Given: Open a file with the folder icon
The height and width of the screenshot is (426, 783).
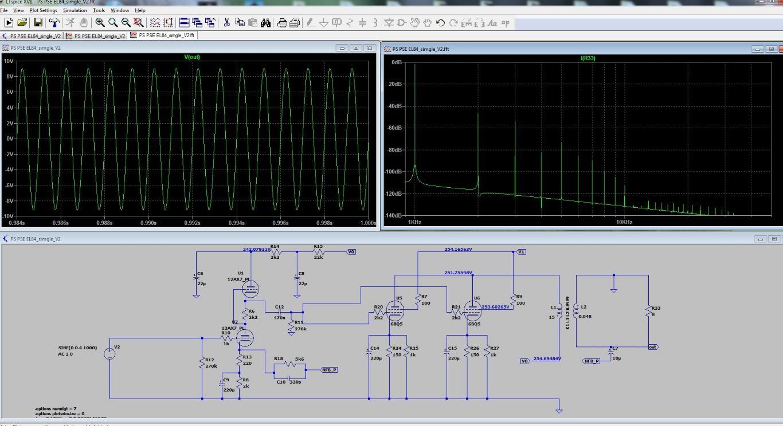Looking at the screenshot, I should click(22, 22).
